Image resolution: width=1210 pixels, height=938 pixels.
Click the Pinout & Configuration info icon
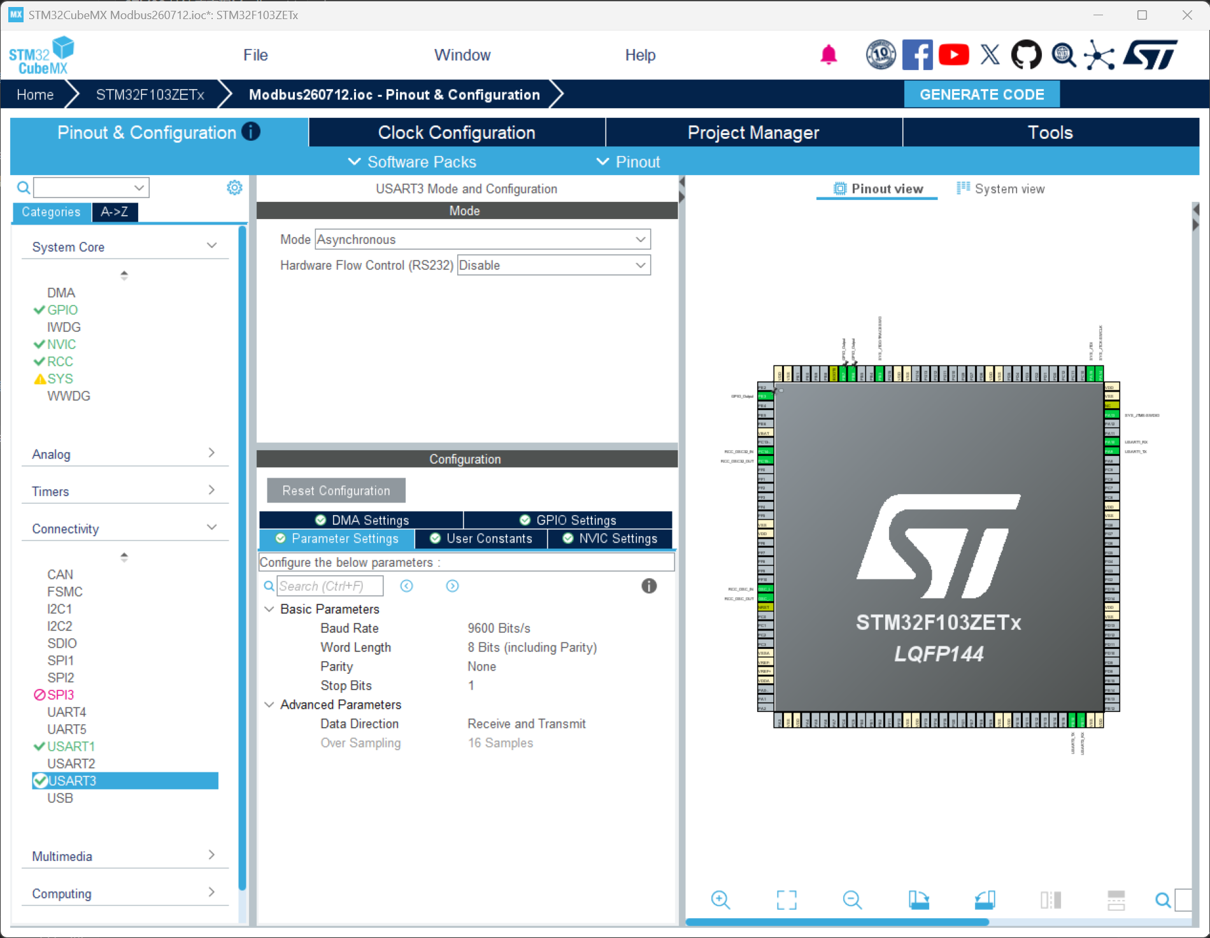pos(251,132)
